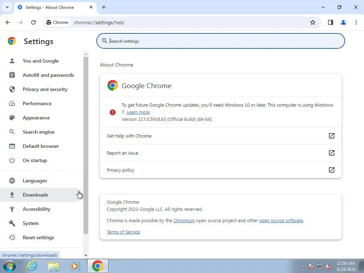Click the back navigation arrow
The image size is (364, 273).
[x=8, y=22]
